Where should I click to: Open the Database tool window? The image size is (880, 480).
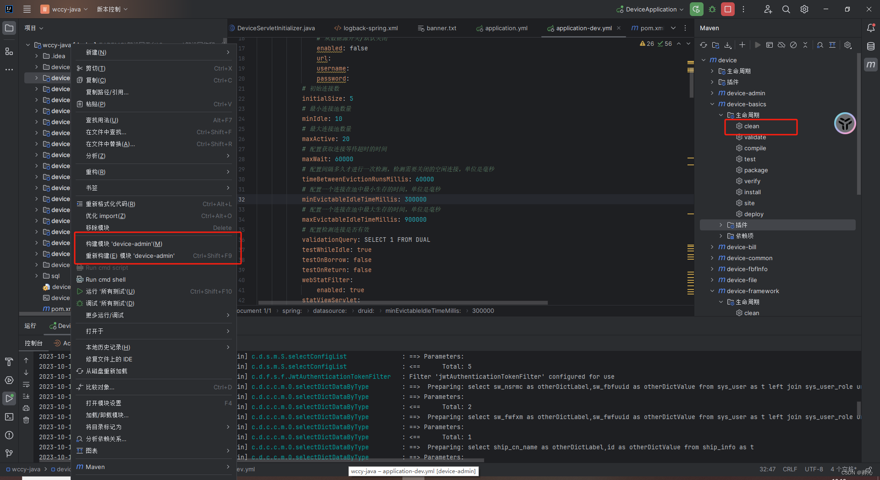click(x=871, y=46)
